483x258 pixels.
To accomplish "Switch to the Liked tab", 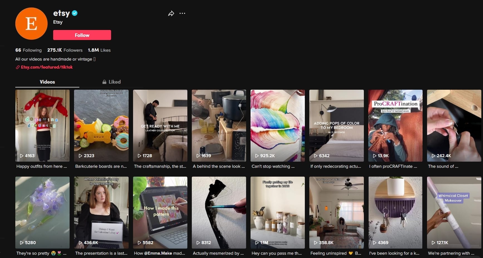I will [111, 82].
